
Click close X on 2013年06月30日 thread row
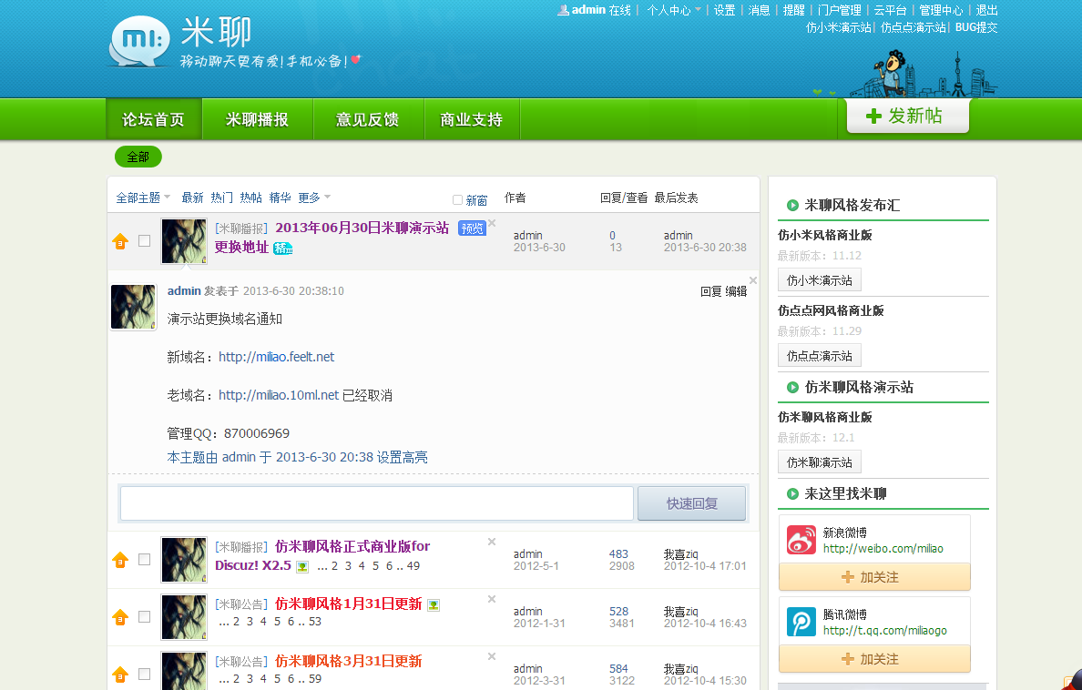coord(492,224)
